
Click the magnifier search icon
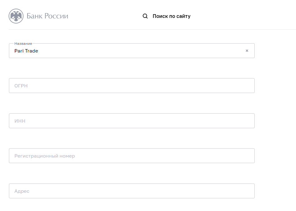pos(145,16)
